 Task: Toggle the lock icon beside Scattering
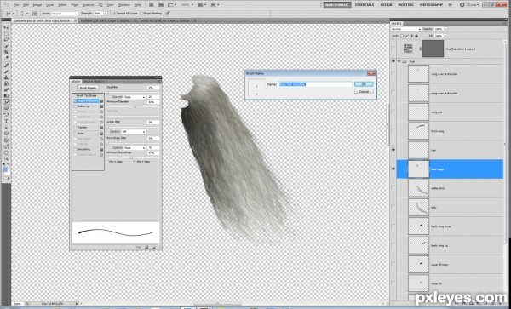pos(101,106)
